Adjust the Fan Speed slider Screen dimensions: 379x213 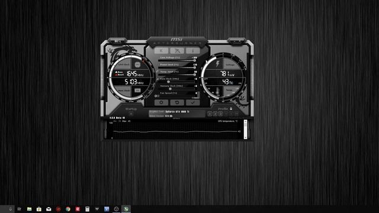[176, 96]
